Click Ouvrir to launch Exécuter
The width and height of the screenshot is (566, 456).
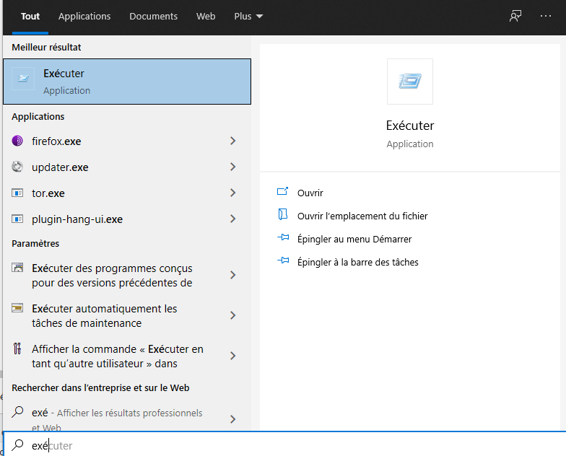pyautogui.click(x=310, y=193)
